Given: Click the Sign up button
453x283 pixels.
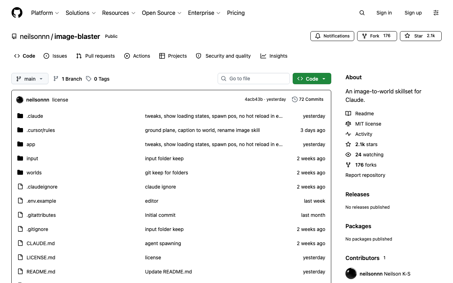Looking at the screenshot, I should tap(413, 13).
